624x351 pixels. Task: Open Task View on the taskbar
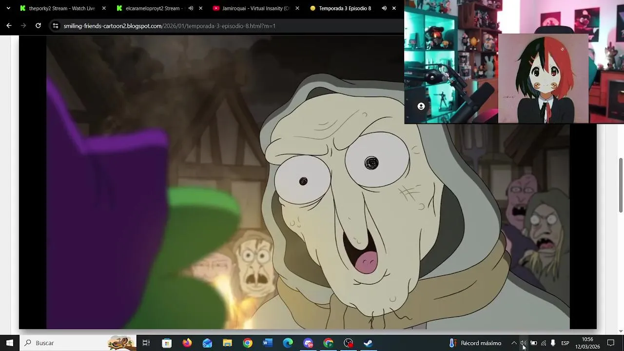(x=146, y=343)
